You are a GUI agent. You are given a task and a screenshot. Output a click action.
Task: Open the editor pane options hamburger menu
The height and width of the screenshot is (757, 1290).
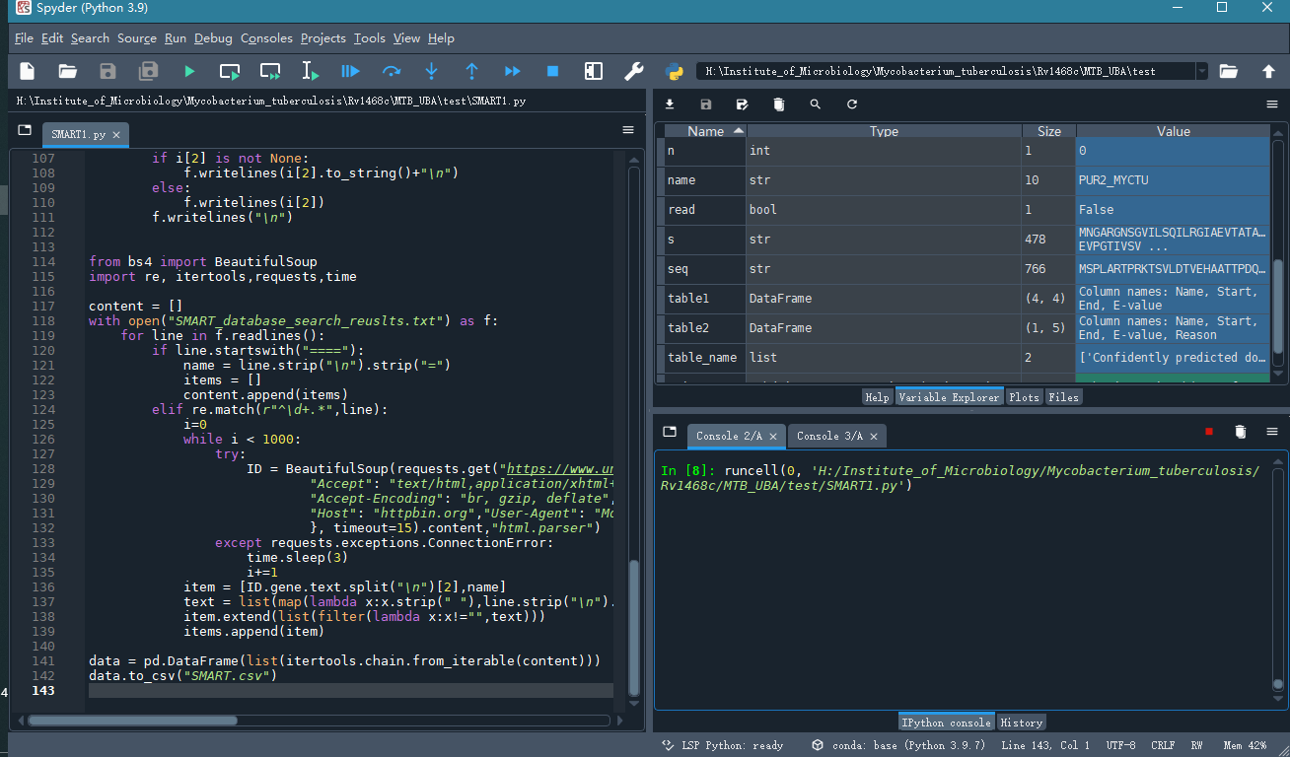coord(628,130)
